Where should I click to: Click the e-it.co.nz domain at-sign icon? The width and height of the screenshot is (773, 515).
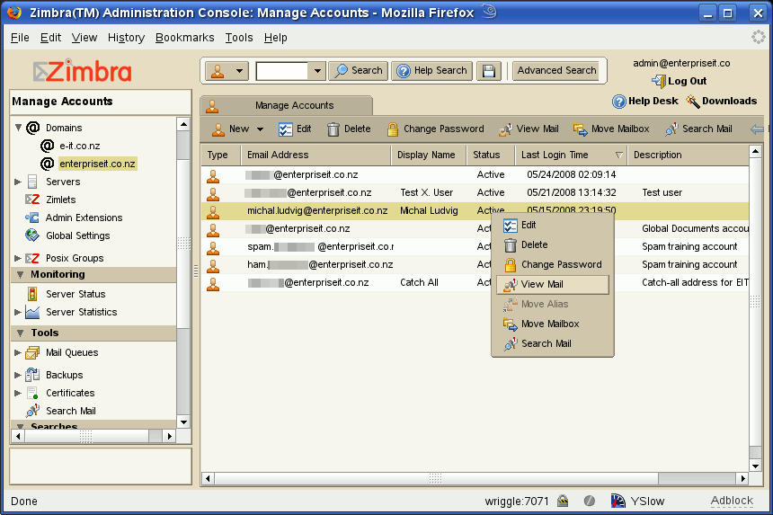[47, 146]
